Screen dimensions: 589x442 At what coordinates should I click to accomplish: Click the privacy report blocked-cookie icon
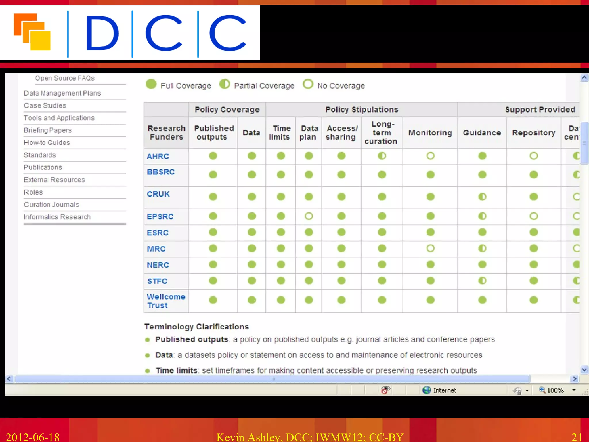tap(385, 390)
